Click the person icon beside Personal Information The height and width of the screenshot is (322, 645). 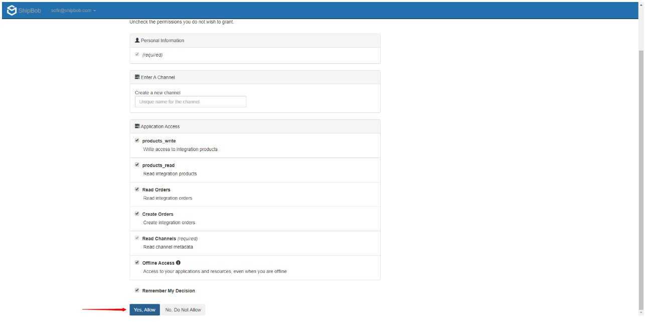135,40
